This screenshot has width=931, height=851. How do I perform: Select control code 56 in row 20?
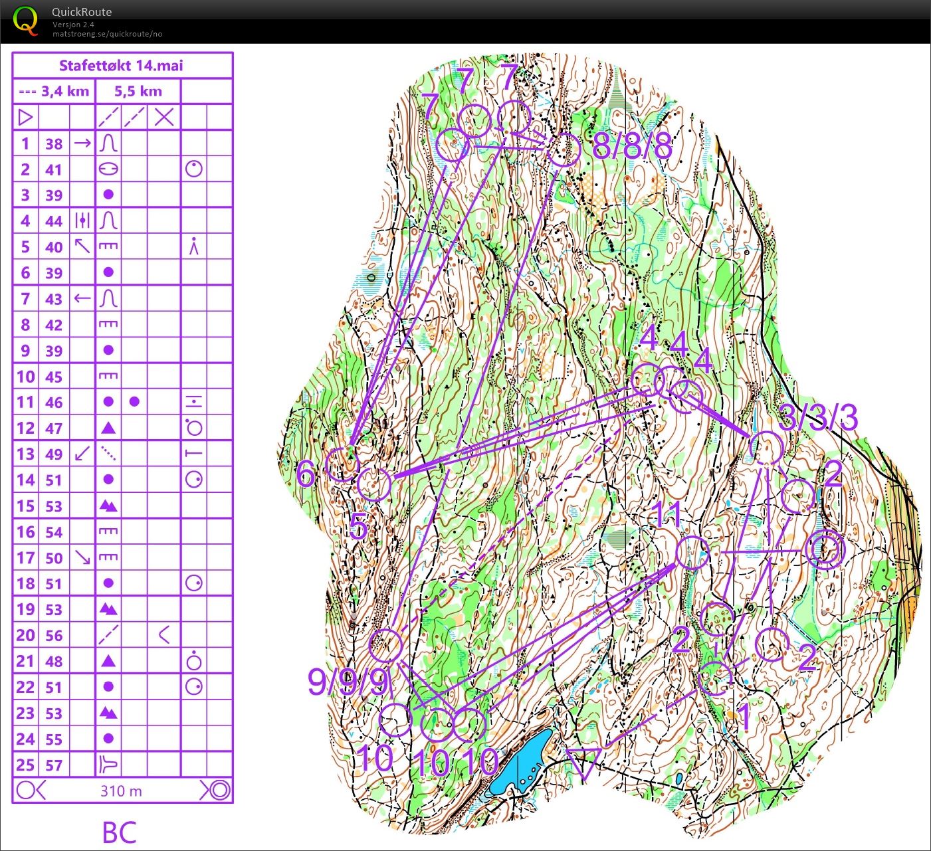[54, 636]
